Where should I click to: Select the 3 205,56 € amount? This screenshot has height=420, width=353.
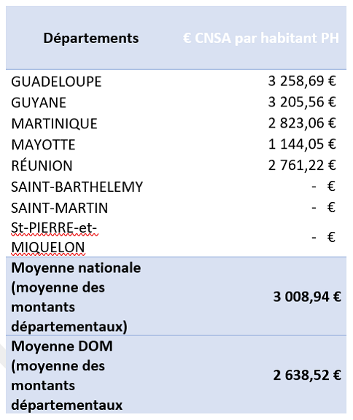pyautogui.click(x=302, y=102)
